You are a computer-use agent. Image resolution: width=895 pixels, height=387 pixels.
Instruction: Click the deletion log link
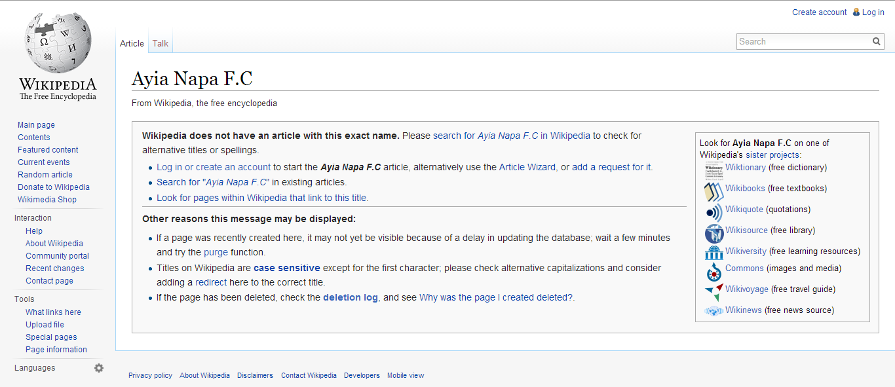(351, 297)
